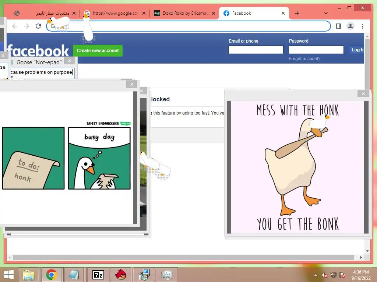Screen dimensions: 377x282
Task: Click the left arrow of horizontal scrollbar
Action: tap(10, 257)
